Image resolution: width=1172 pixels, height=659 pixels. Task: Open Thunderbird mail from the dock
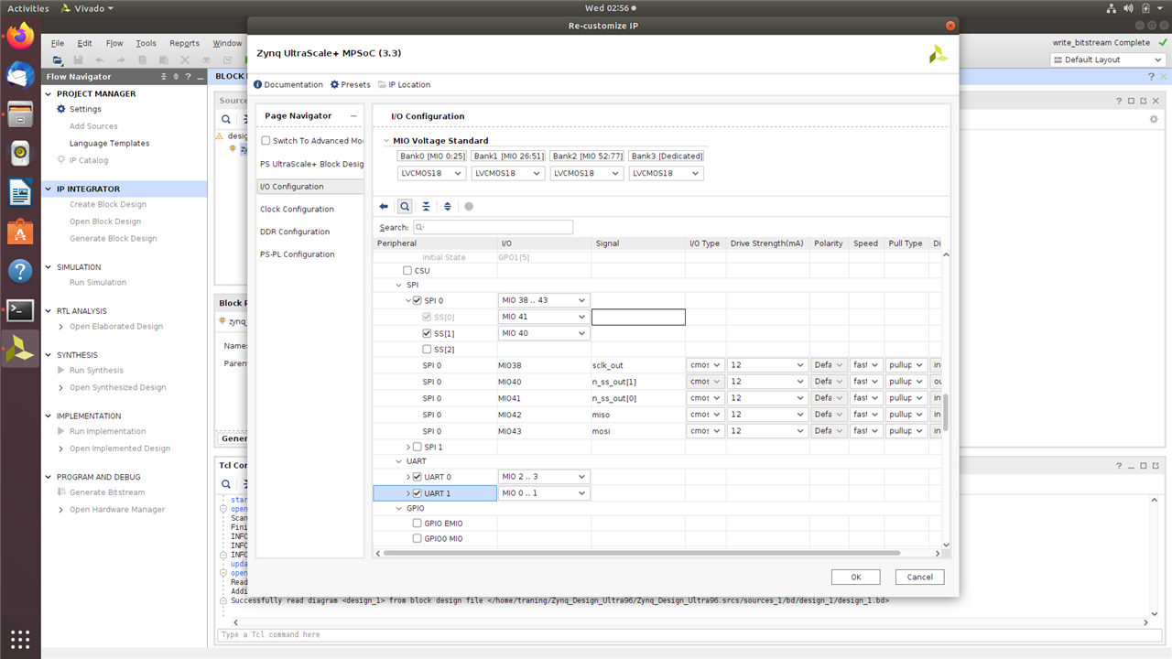pyautogui.click(x=20, y=76)
